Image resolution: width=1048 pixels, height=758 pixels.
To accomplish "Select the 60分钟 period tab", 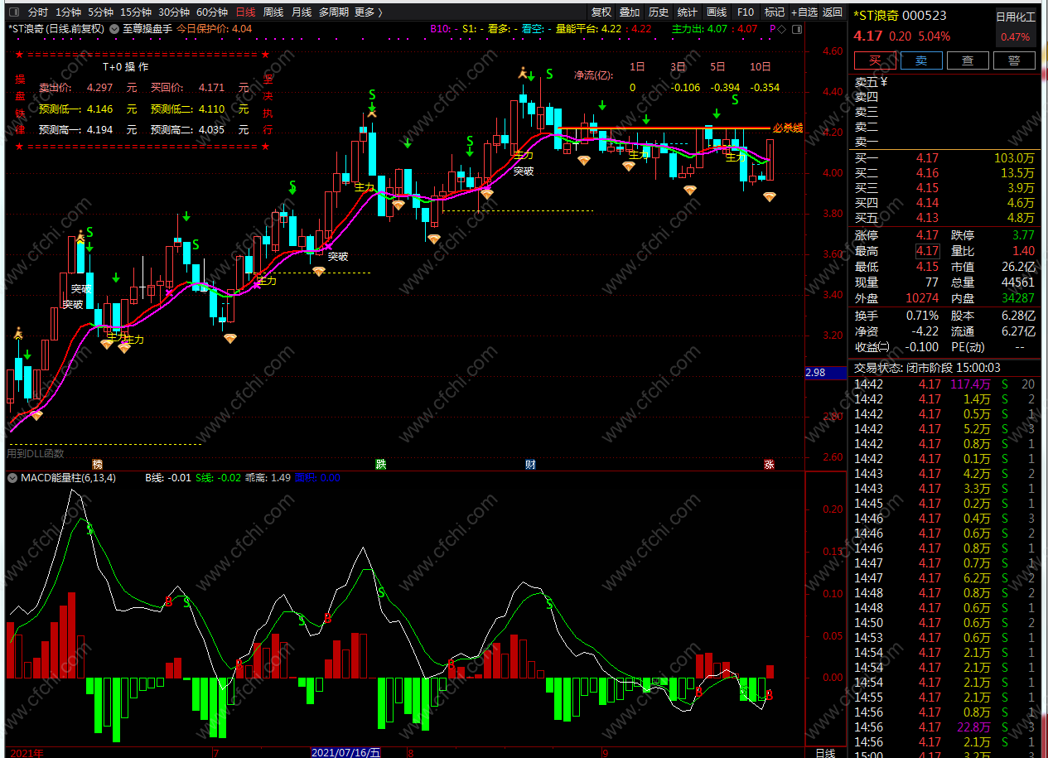I will [212, 12].
